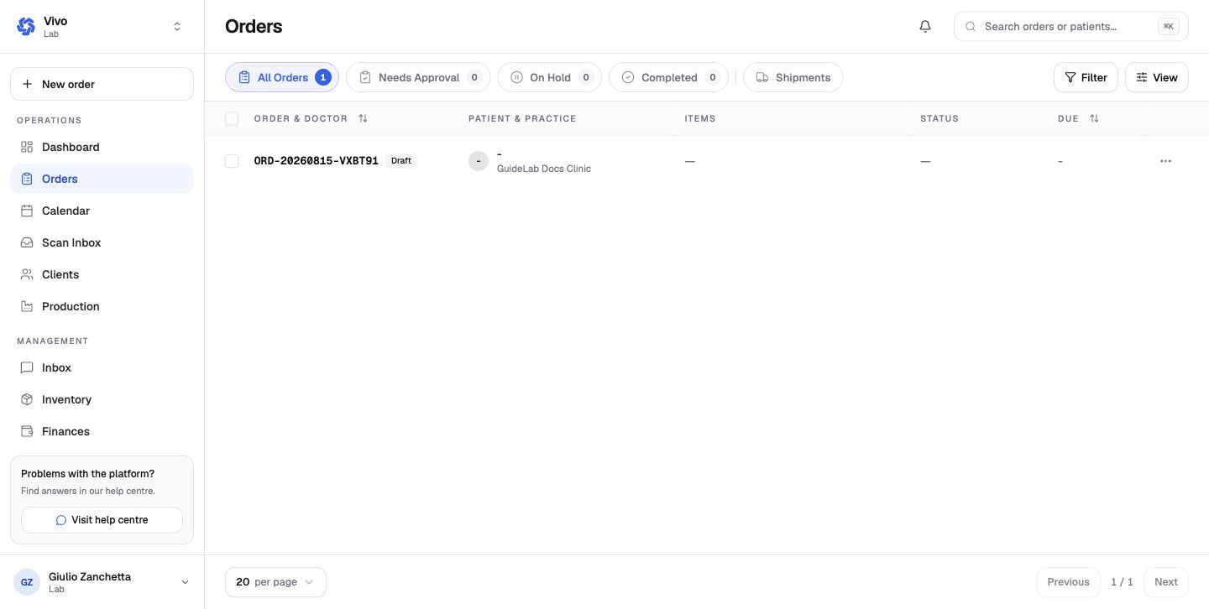Focus the Search orders or patients field
This screenshot has height=609, width=1209.
(x=1071, y=27)
